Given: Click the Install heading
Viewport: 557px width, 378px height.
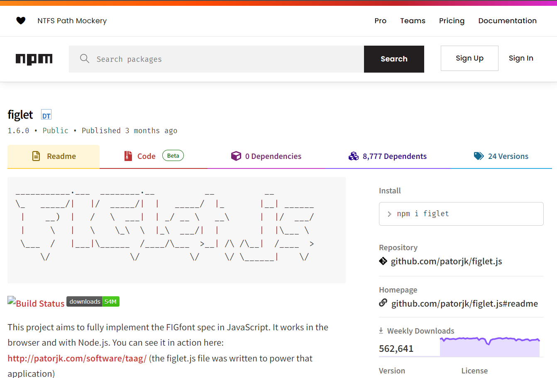Looking at the screenshot, I should click(x=390, y=190).
